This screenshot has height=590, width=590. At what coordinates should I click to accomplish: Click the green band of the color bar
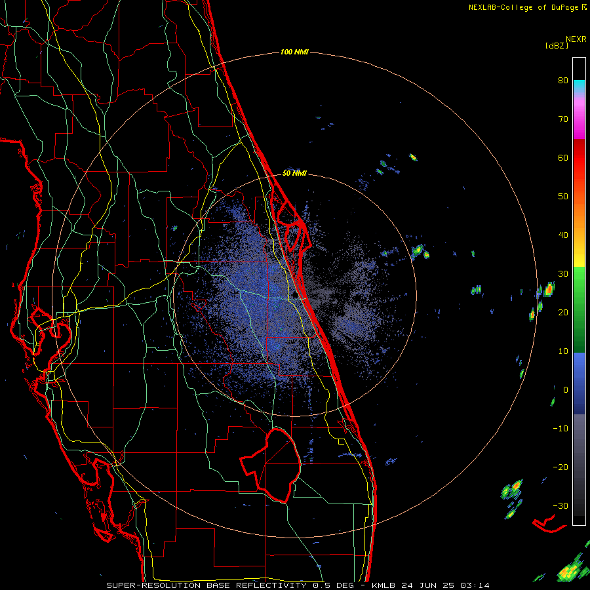click(x=579, y=309)
